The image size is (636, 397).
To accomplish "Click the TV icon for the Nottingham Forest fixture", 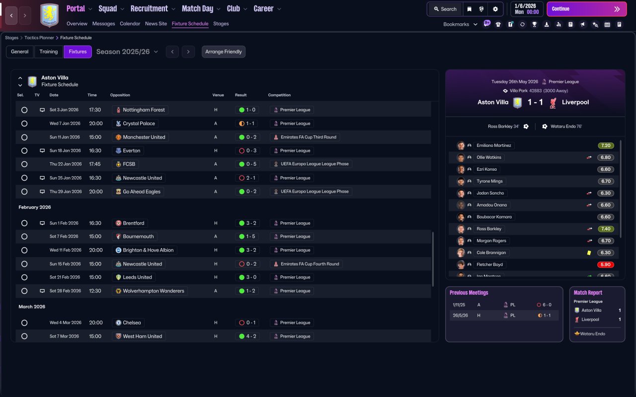I will 42,110.
